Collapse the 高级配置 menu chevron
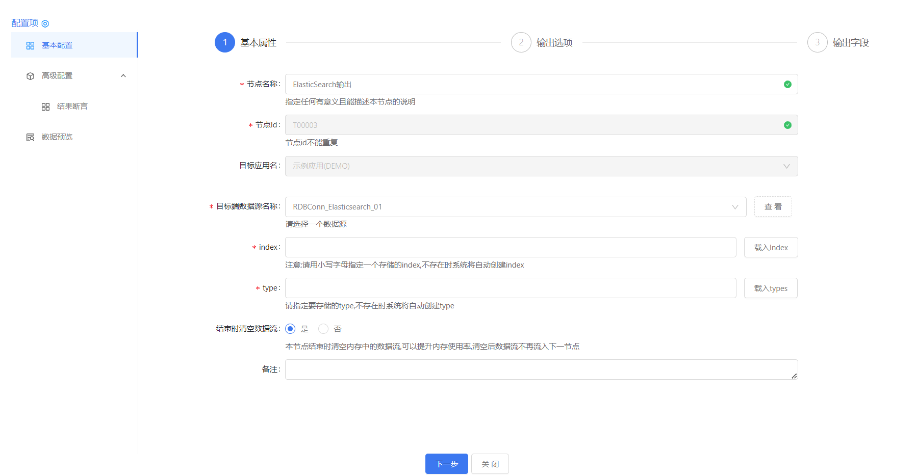 [x=123, y=76]
